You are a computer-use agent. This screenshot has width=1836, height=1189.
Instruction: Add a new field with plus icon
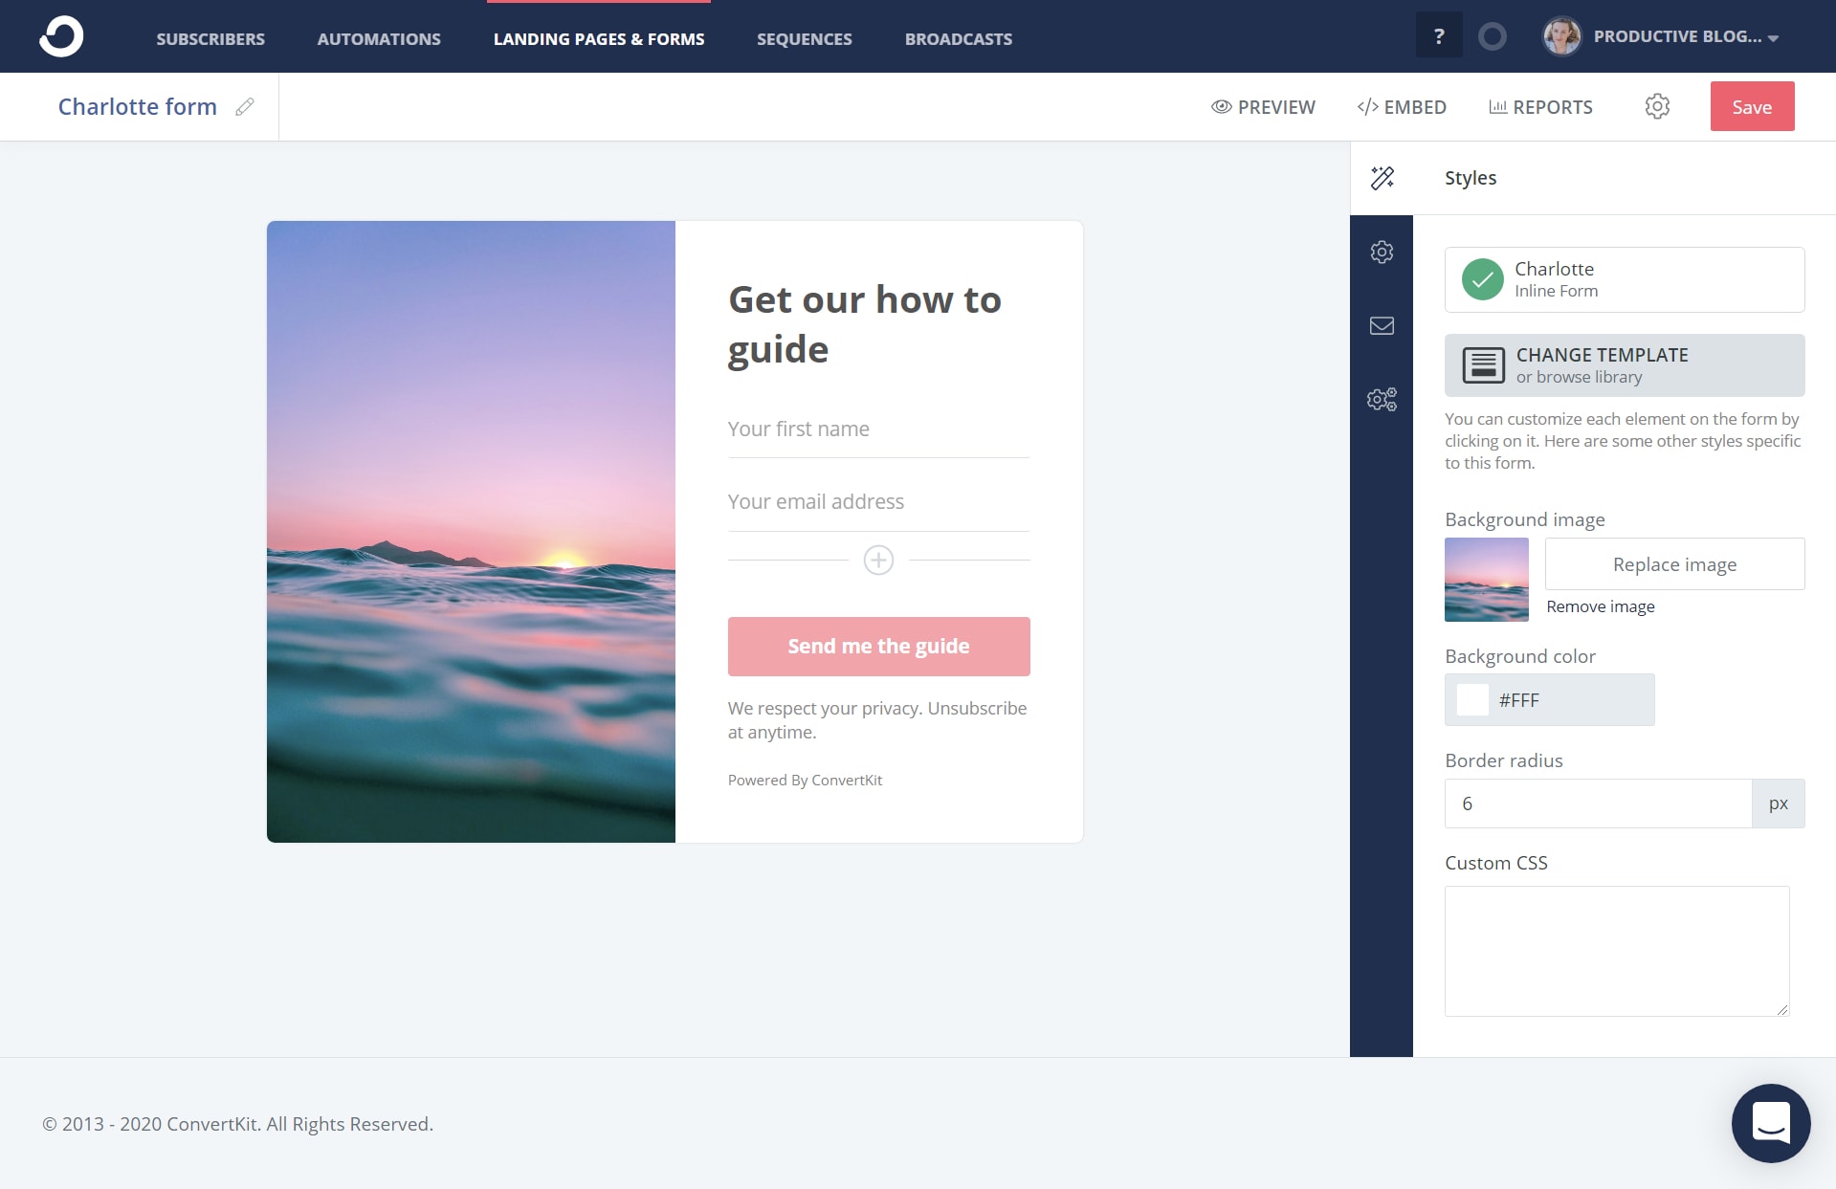(x=878, y=560)
